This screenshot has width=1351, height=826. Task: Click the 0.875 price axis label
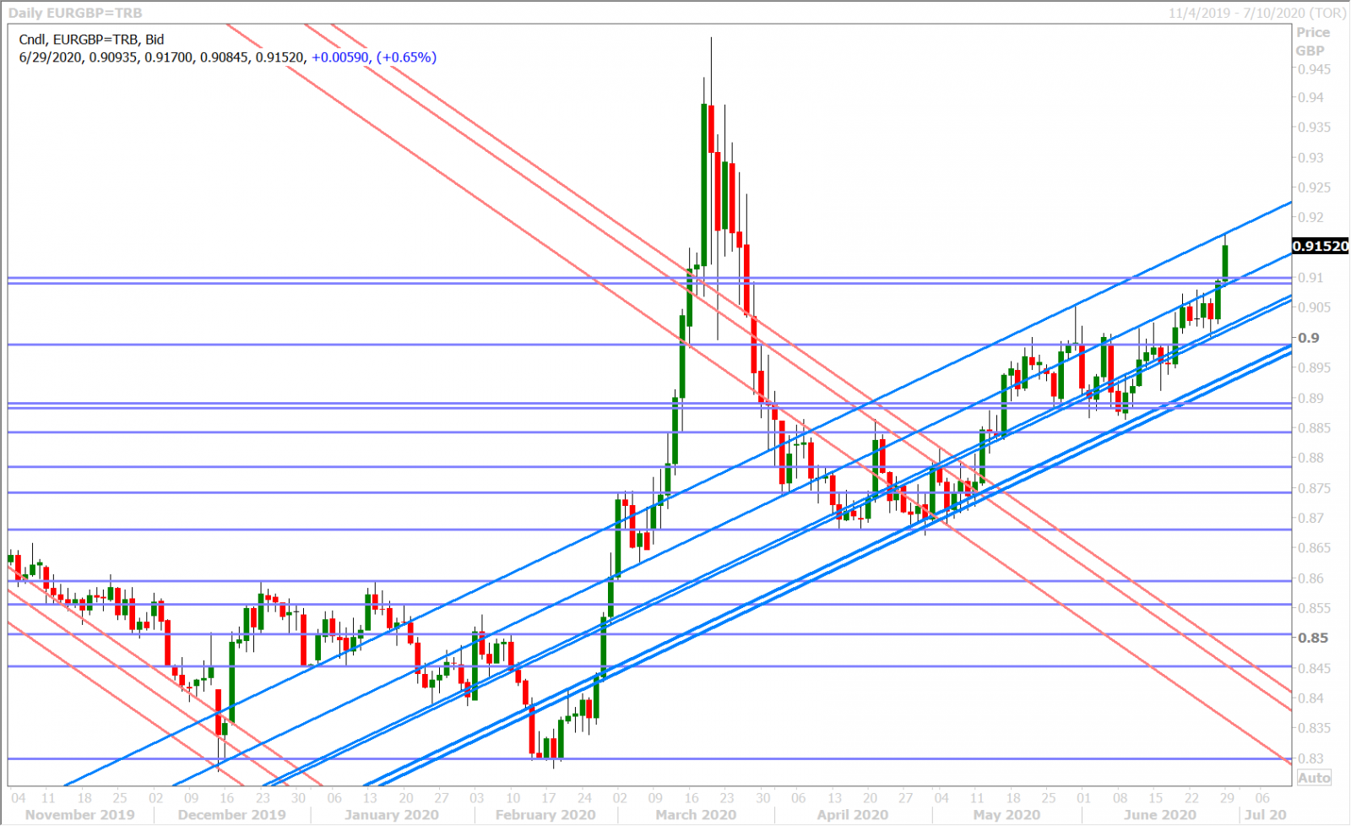click(x=1314, y=488)
